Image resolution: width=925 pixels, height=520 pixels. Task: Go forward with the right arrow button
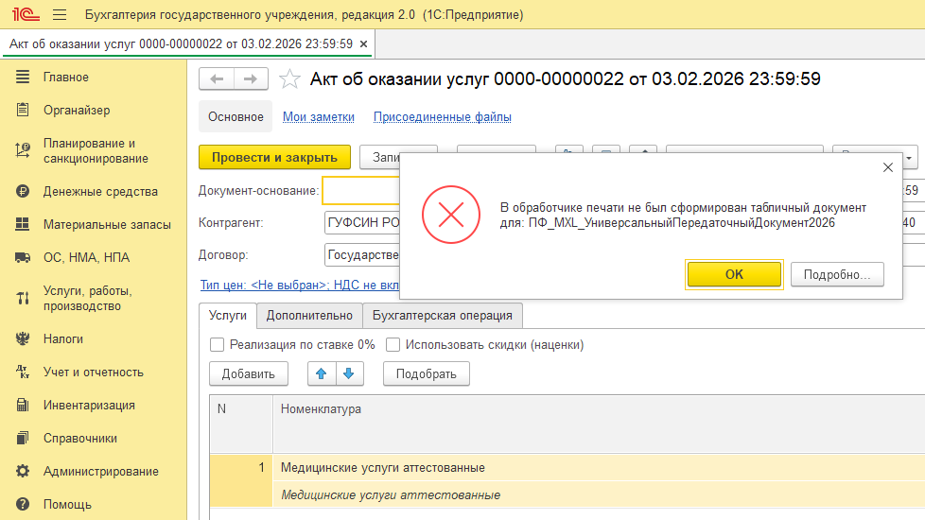pos(251,79)
